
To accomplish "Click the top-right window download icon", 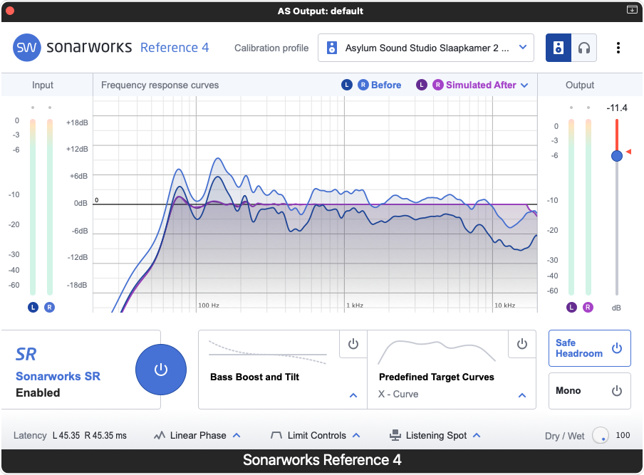I will click(632, 9).
